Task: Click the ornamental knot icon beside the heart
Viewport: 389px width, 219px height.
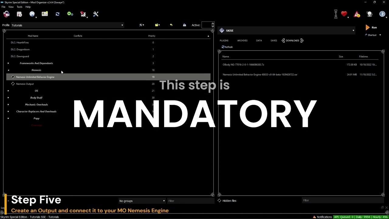Action: (x=336, y=14)
